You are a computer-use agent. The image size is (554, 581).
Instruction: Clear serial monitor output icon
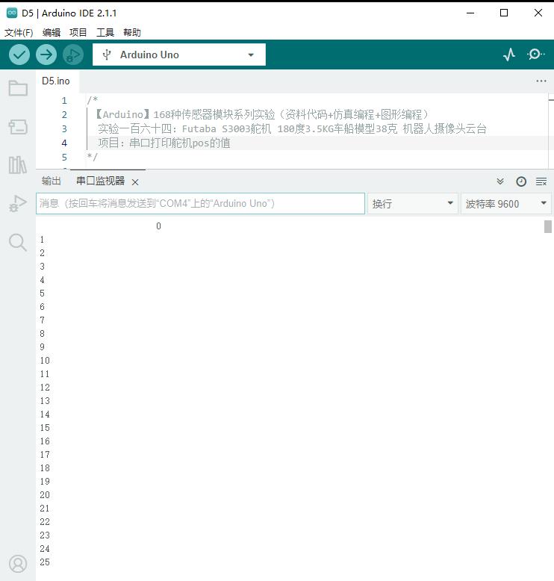pyautogui.click(x=541, y=181)
